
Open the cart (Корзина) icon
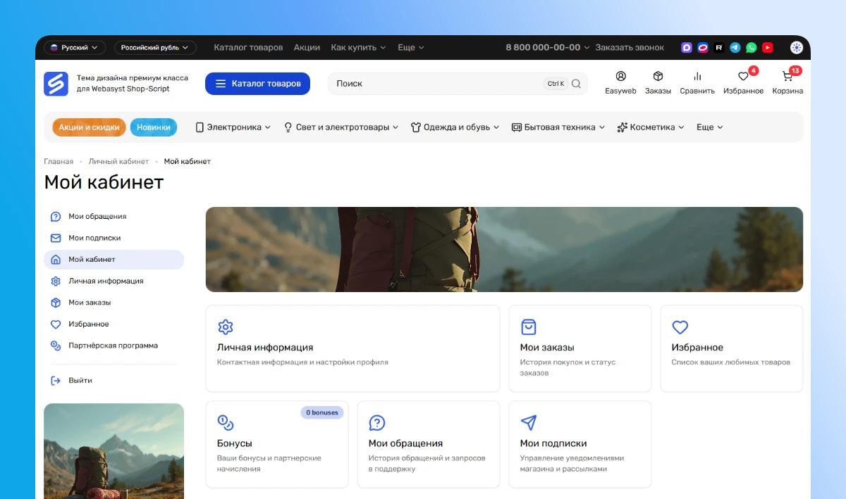787,77
